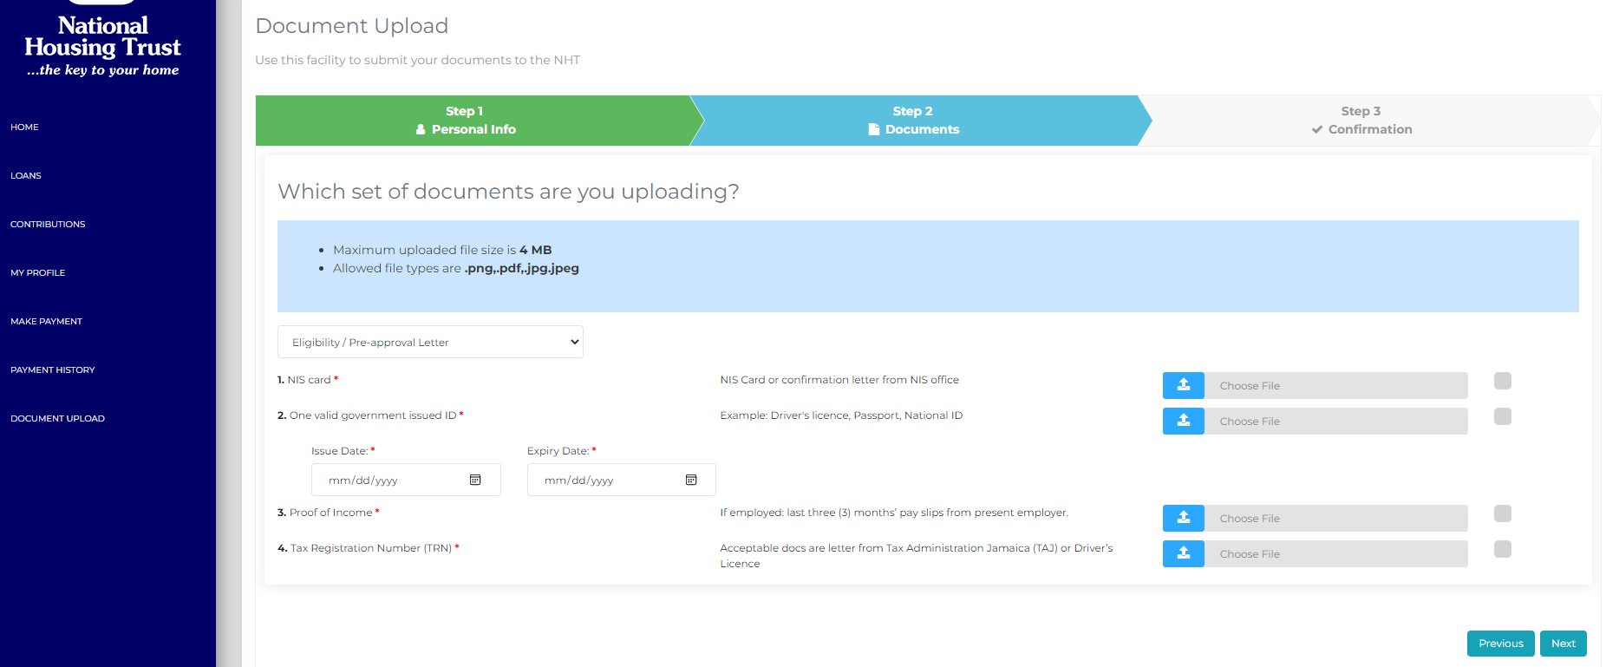The image size is (1606, 667).
Task: Click the upload icon for NIS card
Action: [1183, 385]
